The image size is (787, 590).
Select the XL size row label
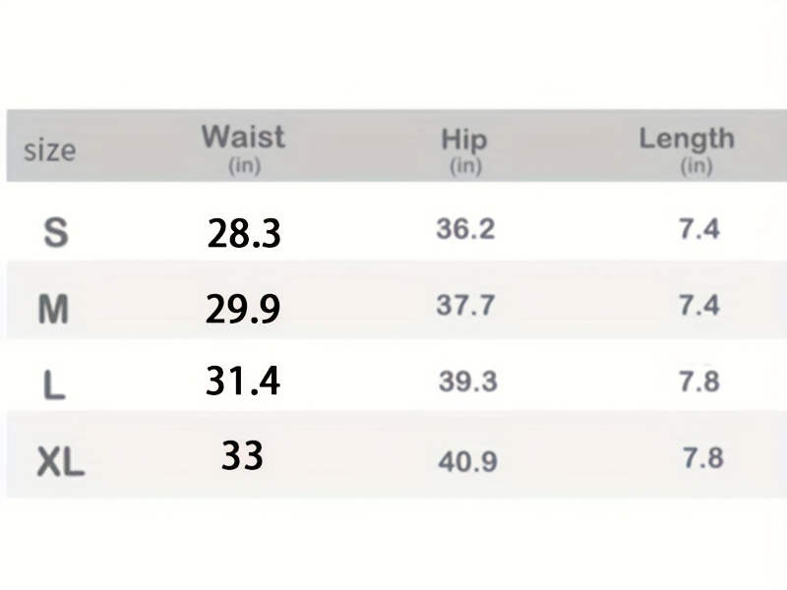click(60, 460)
